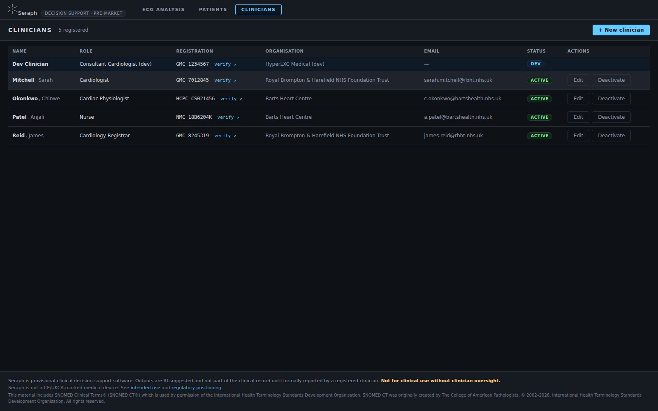
Task: Click the DEV status badge
Action: click(535, 64)
